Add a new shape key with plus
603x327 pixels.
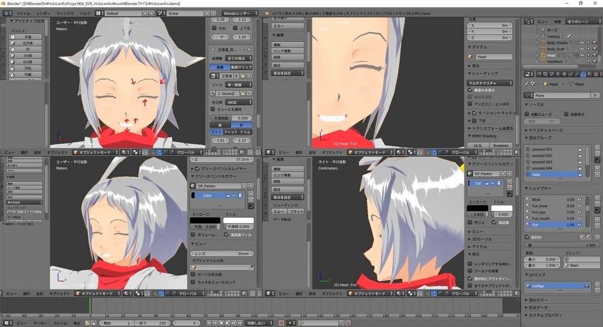coord(597,198)
